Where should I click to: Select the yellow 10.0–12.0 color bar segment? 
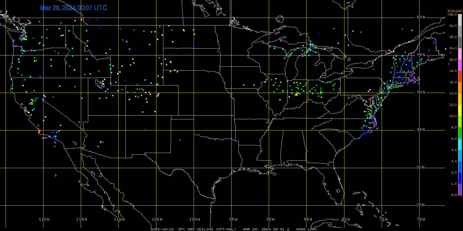coord(460,110)
